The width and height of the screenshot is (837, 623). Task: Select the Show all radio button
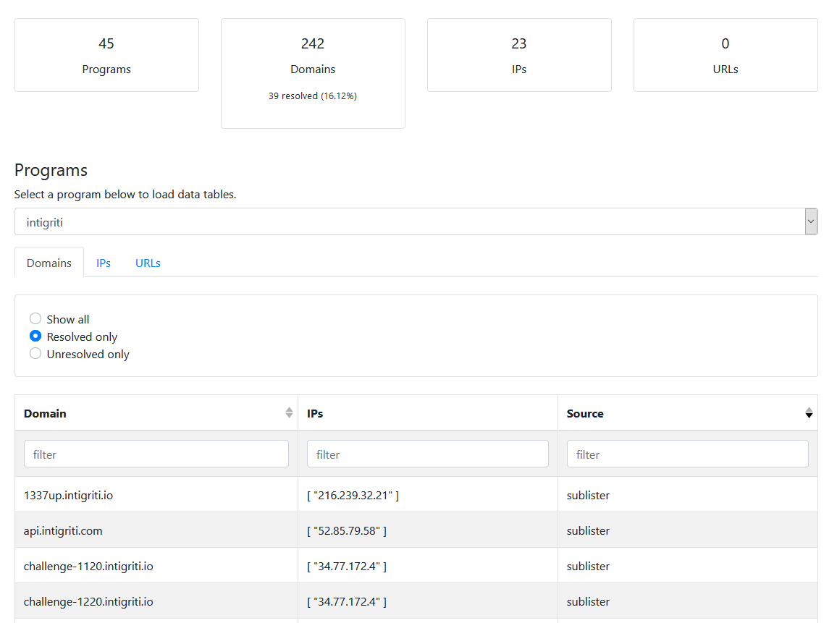(x=35, y=319)
